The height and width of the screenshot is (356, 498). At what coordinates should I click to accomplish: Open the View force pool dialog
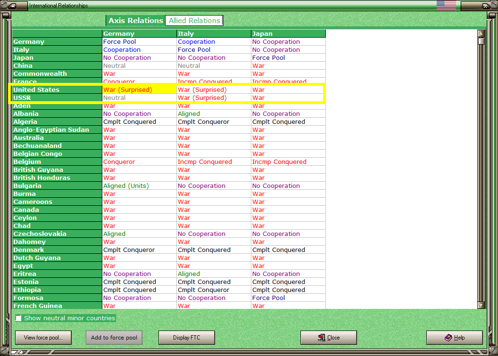pos(43,338)
